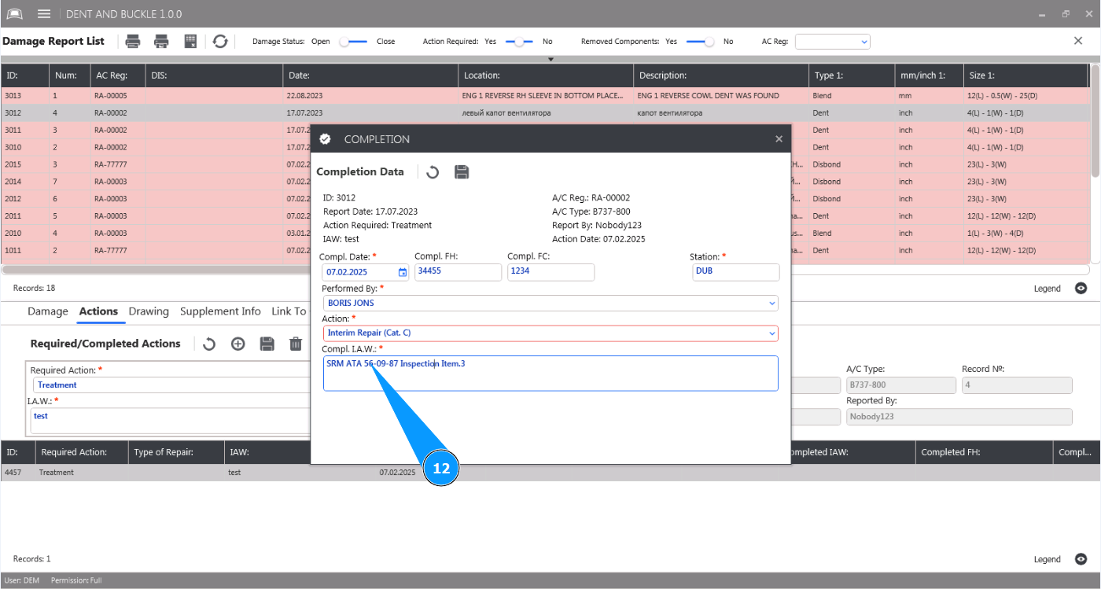Select the damage row with ID 3013

click(x=545, y=96)
